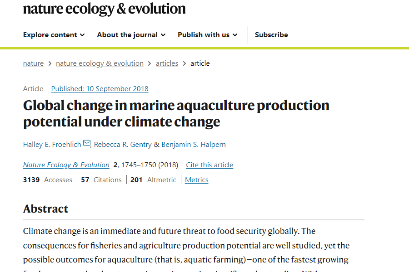The height and width of the screenshot is (272, 409).
Task: Open author Halley E. Froehlich's details
Action: click(x=52, y=145)
